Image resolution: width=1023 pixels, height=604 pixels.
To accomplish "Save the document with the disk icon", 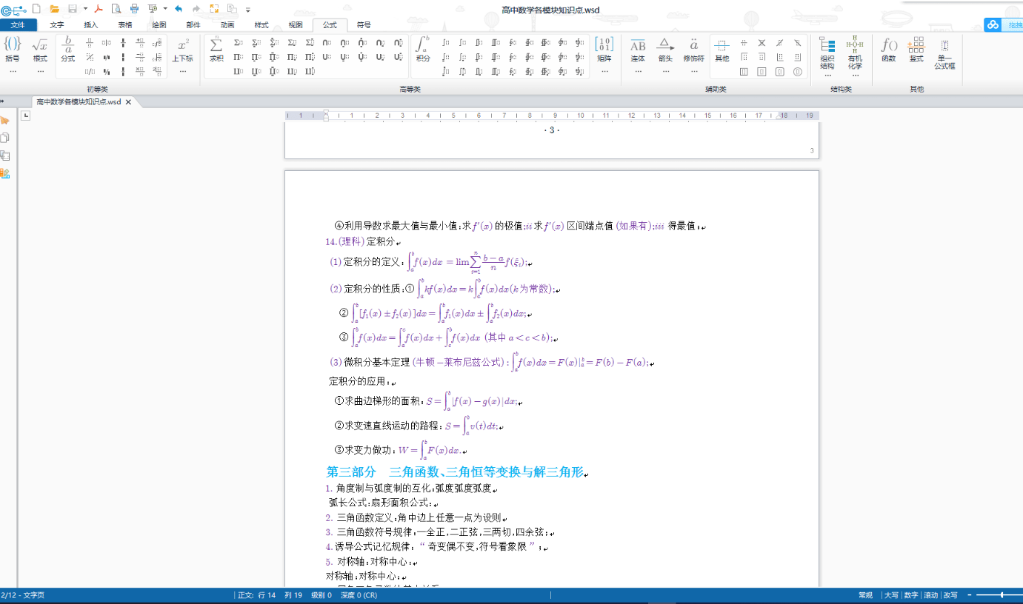I will pos(73,8).
